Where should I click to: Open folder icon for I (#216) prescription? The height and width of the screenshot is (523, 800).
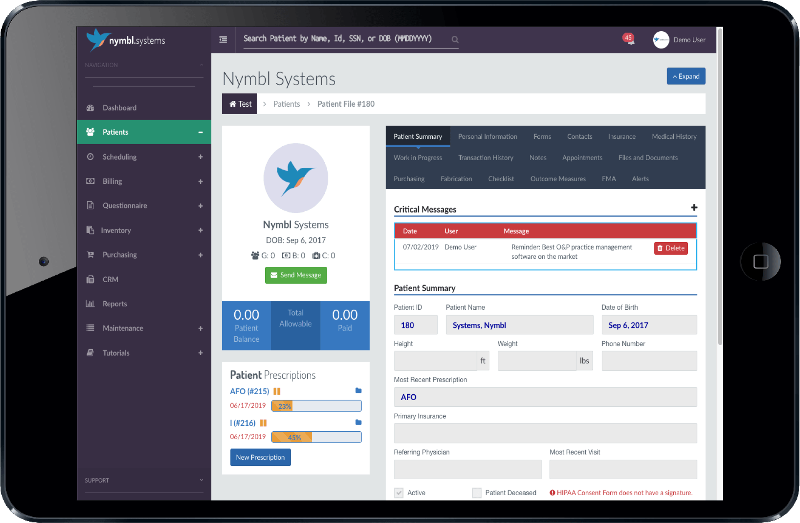pos(358,422)
